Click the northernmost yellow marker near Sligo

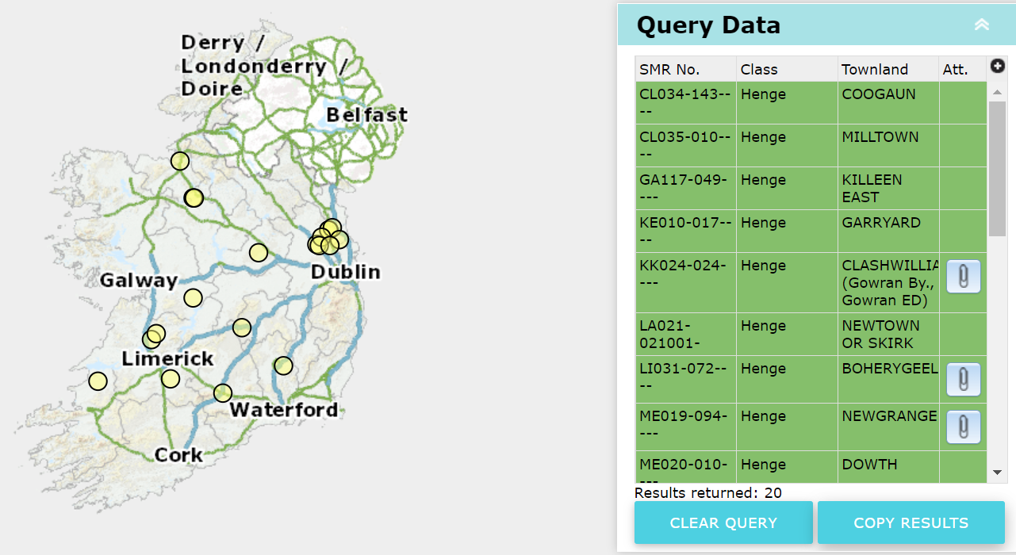click(x=180, y=161)
